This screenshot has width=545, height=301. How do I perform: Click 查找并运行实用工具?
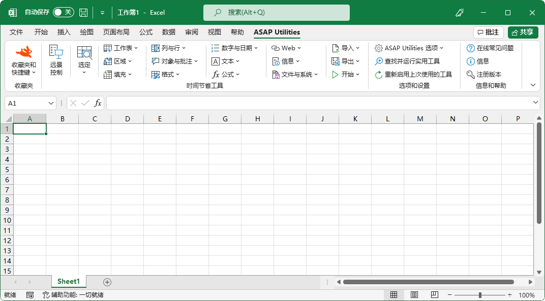click(412, 61)
